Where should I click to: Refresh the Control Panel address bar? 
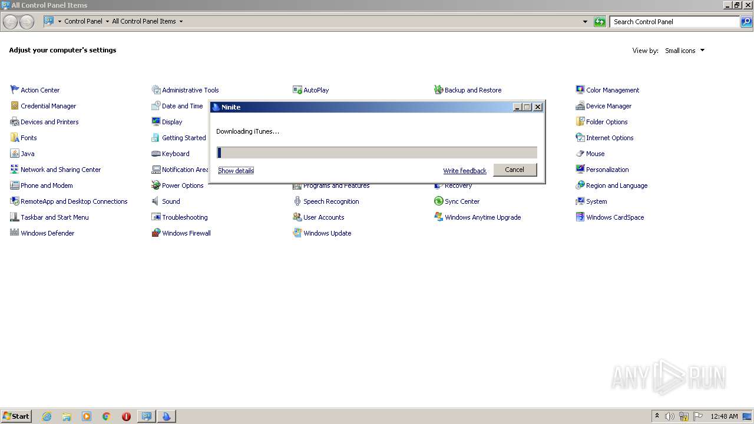tap(600, 22)
